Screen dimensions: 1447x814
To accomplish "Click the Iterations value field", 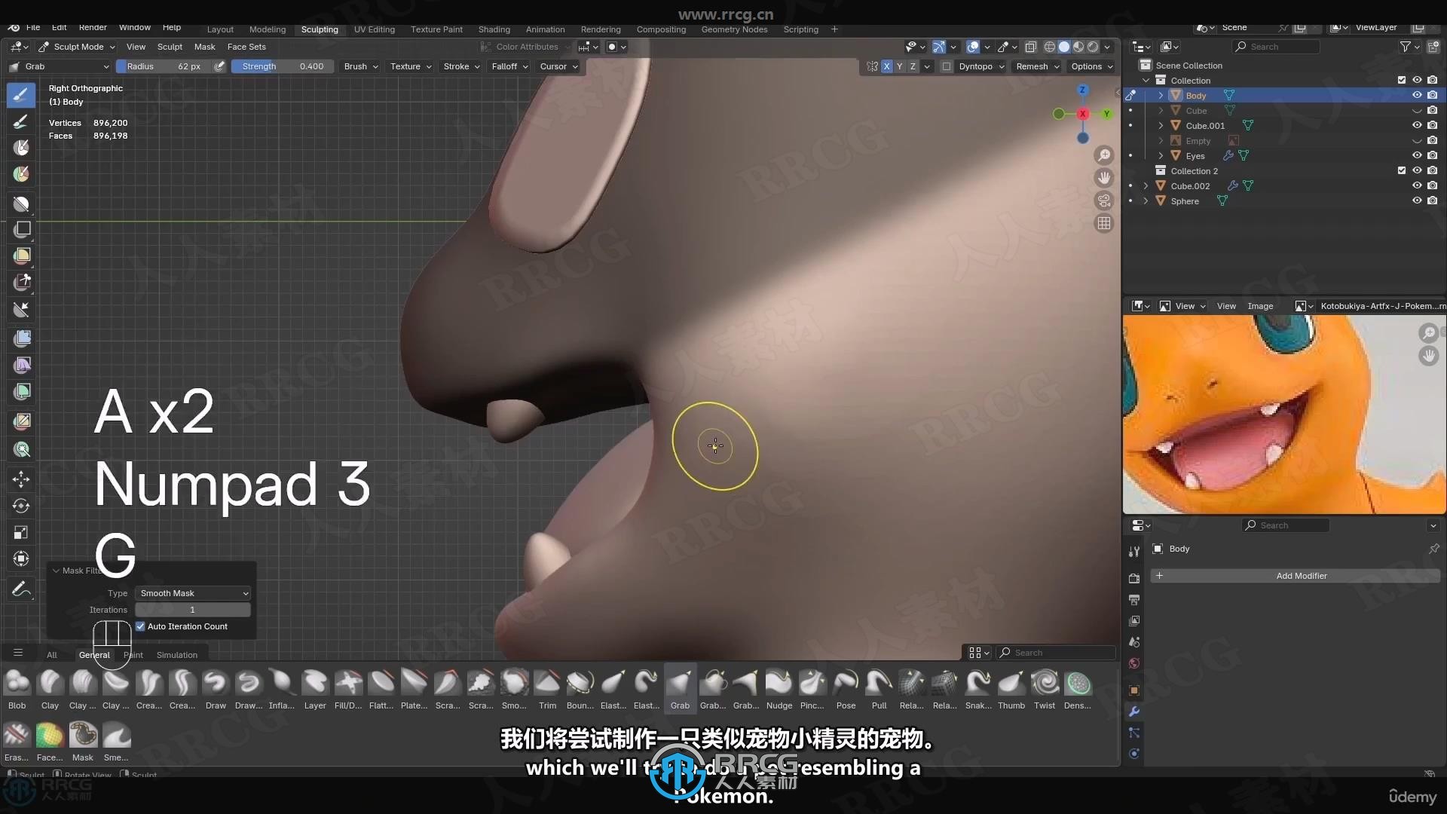I will [193, 610].
